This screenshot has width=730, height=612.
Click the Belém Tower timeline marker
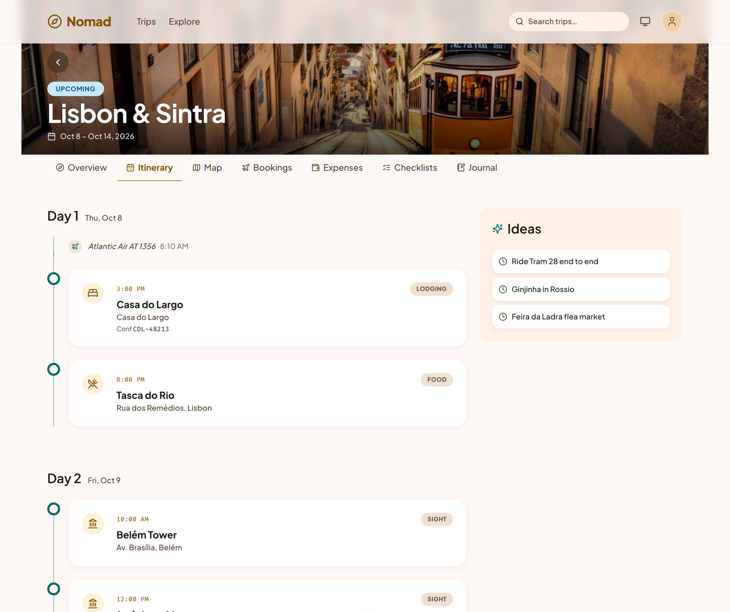click(x=54, y=509)
